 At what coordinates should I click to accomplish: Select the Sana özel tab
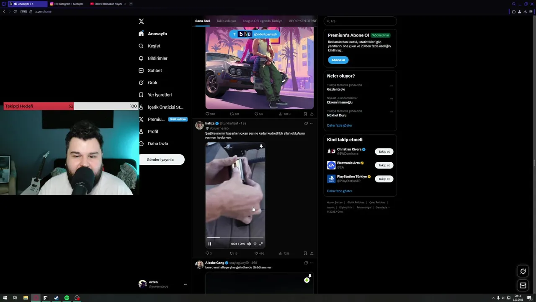202,21
